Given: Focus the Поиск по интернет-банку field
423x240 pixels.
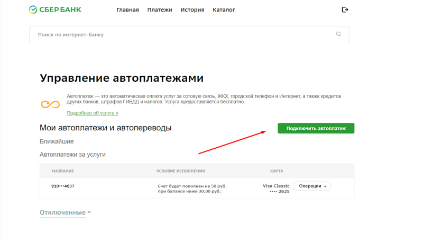Looking at the screenshot, I should click(x=189, y=34).
